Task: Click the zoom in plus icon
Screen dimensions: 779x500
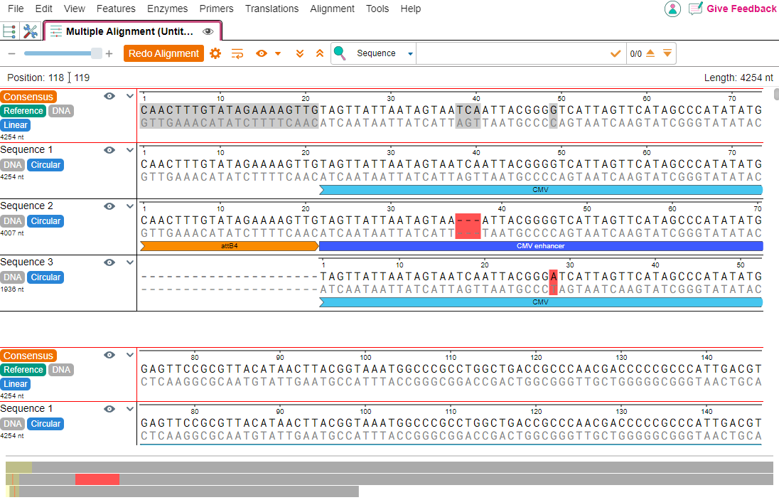Action: (109, 53)
